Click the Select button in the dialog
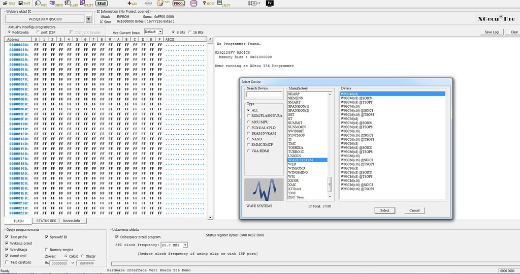 click(x=384, y=210)
